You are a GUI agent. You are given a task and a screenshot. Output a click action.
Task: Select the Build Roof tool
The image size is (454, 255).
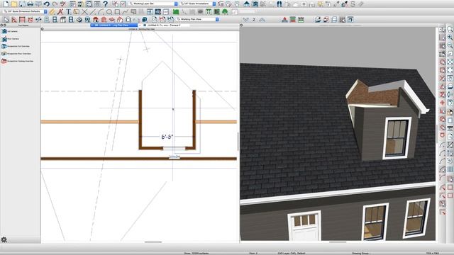coord(96,20)
